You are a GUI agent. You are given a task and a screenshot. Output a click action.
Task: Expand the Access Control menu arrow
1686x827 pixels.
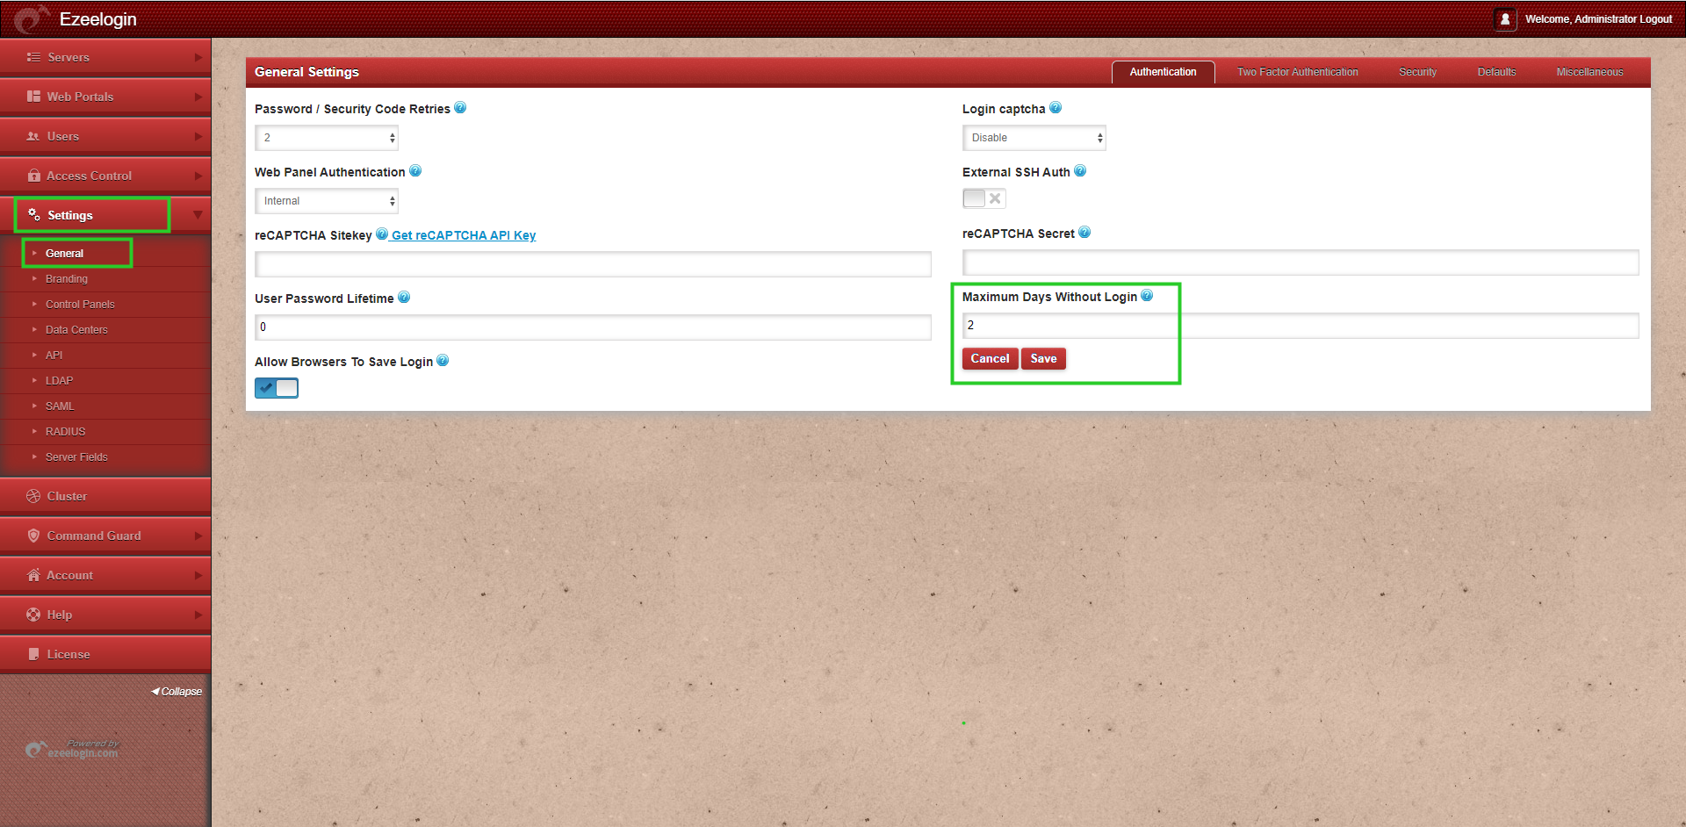click(x=198, y=176)
